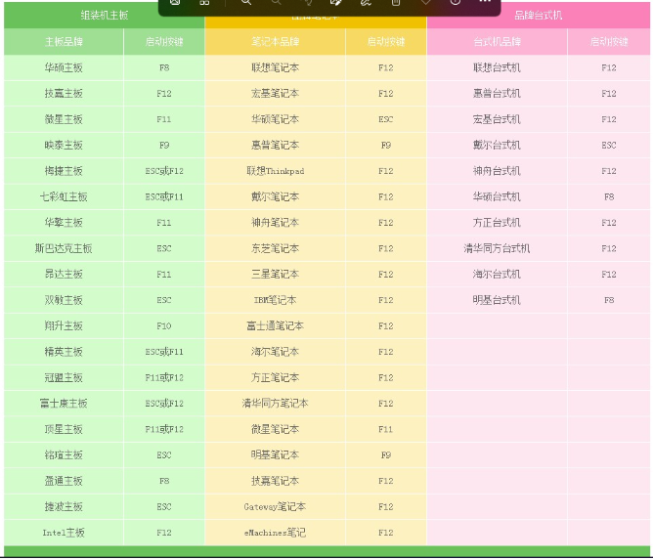Click the info circle icon in toolbar
Screen dimensions: 653x560
point(456,3)
